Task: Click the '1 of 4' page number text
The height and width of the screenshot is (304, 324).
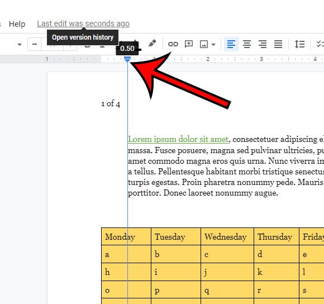Action: coord(111,104)
